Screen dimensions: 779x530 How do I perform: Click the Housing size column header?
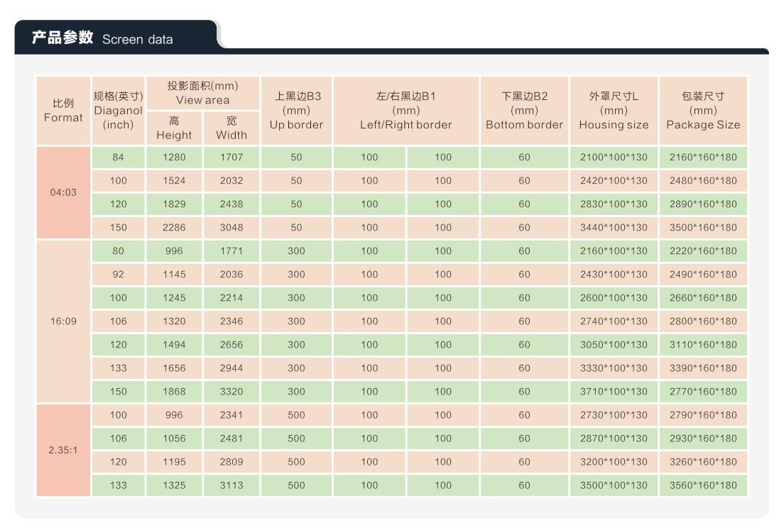coord(614,111)
